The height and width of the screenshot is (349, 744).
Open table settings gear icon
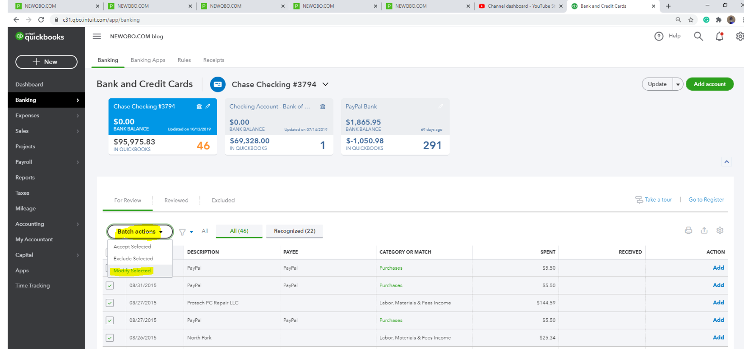tap(720, 230)
